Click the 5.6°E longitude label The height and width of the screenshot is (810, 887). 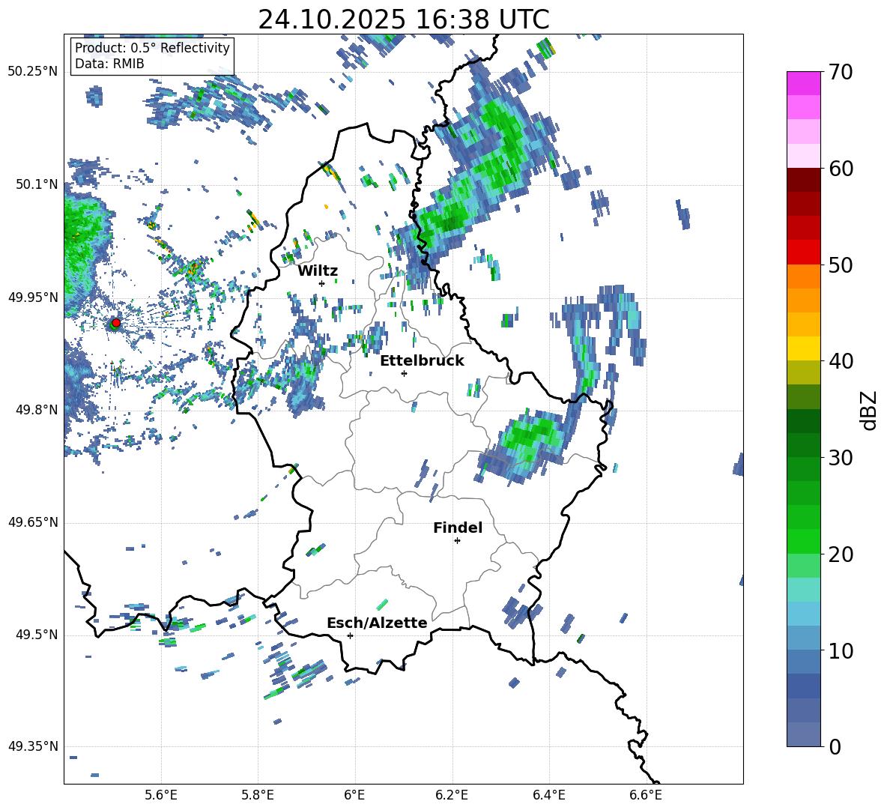coord(161,795)
